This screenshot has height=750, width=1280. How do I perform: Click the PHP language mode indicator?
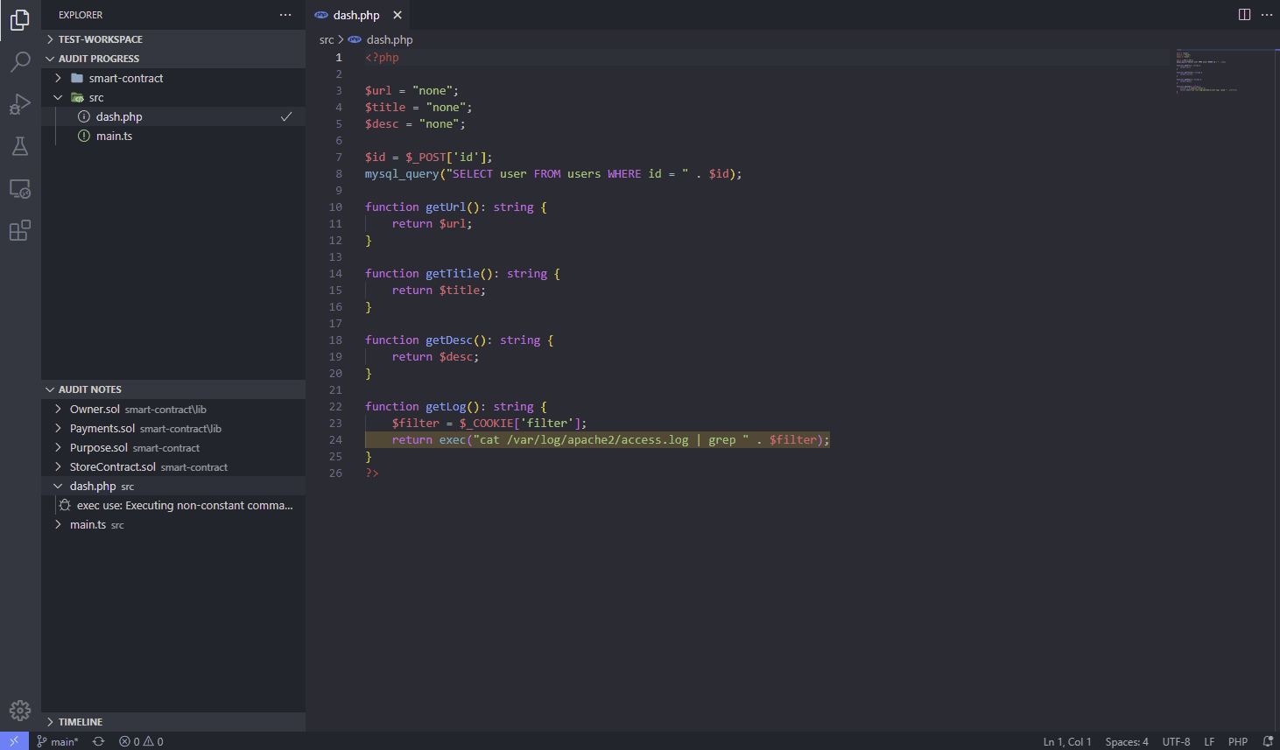tap(1237, 741)
